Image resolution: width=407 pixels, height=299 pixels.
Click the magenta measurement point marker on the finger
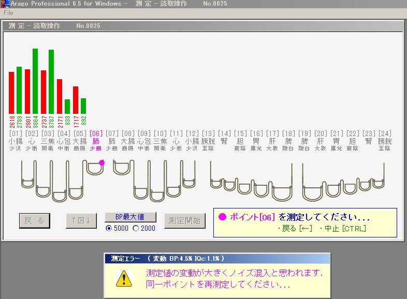(101, 162)
